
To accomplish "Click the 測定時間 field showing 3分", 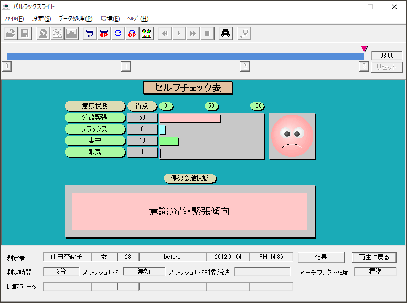I will tap(61, 272).
